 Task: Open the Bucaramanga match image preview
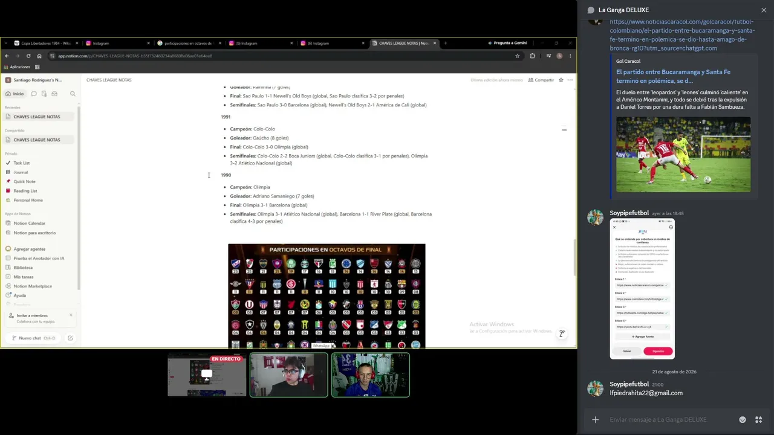pyautogui.click(x=683, y=155)
